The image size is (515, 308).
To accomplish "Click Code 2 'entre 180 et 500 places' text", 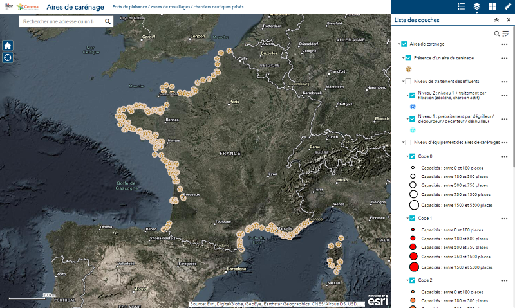I will pyautogui.click(x=454, y=300).
